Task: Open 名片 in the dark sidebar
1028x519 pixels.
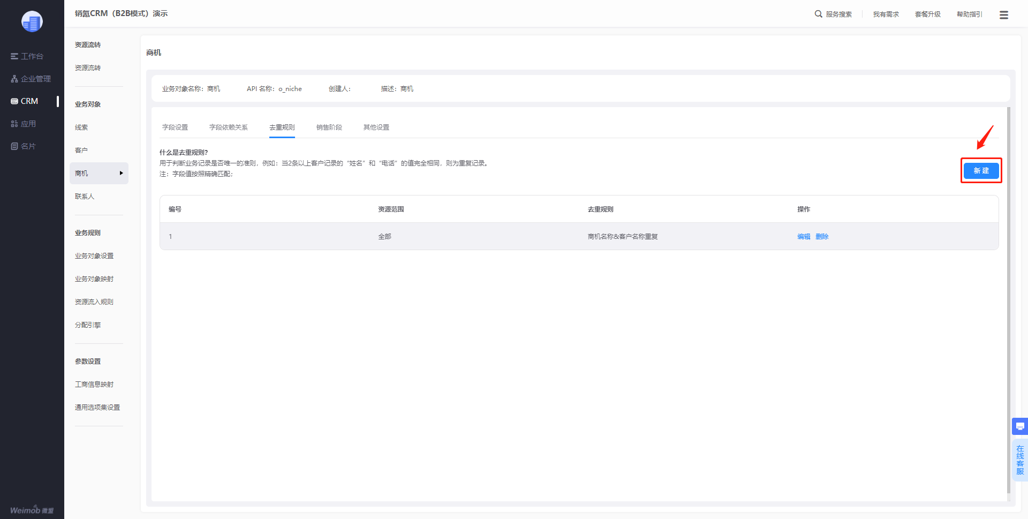Action: (23, 146)
